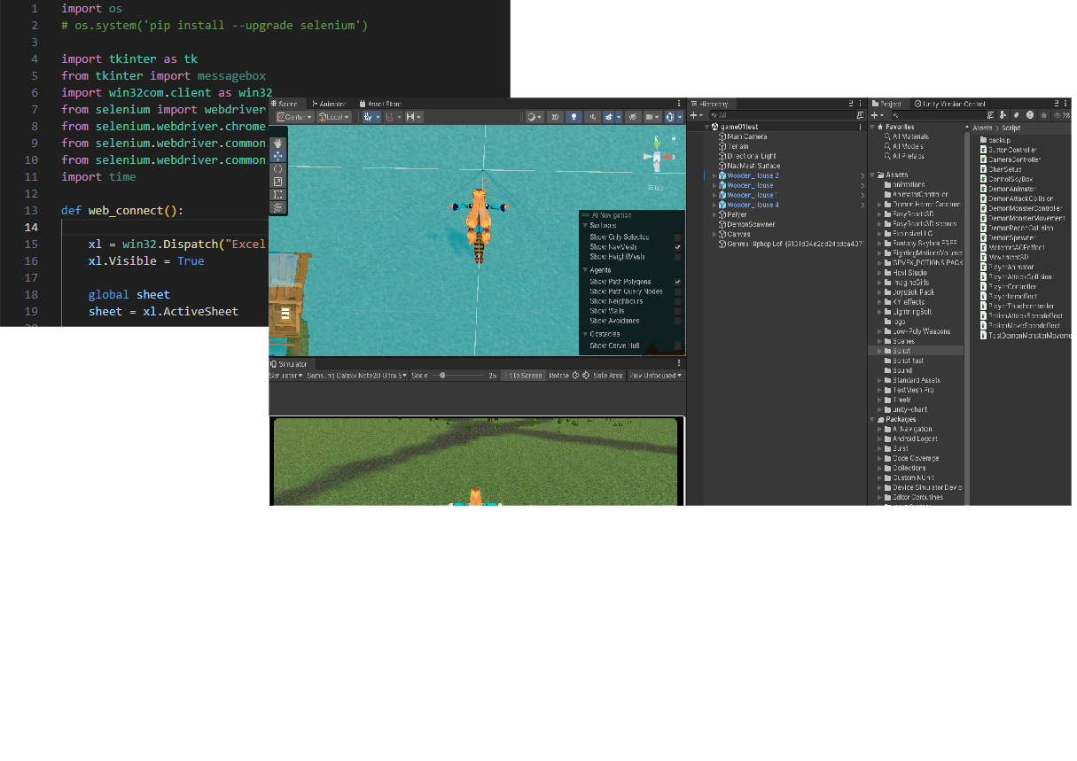Uncheck Show NavMesh checkbox
Image resolution: width=1077 pixels, height=761 pixels.
pyautogui.click(x=677, y=247)
